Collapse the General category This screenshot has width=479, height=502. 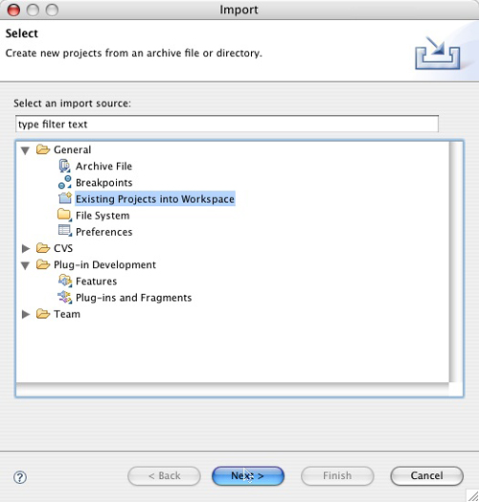click(x=25, y=150)
